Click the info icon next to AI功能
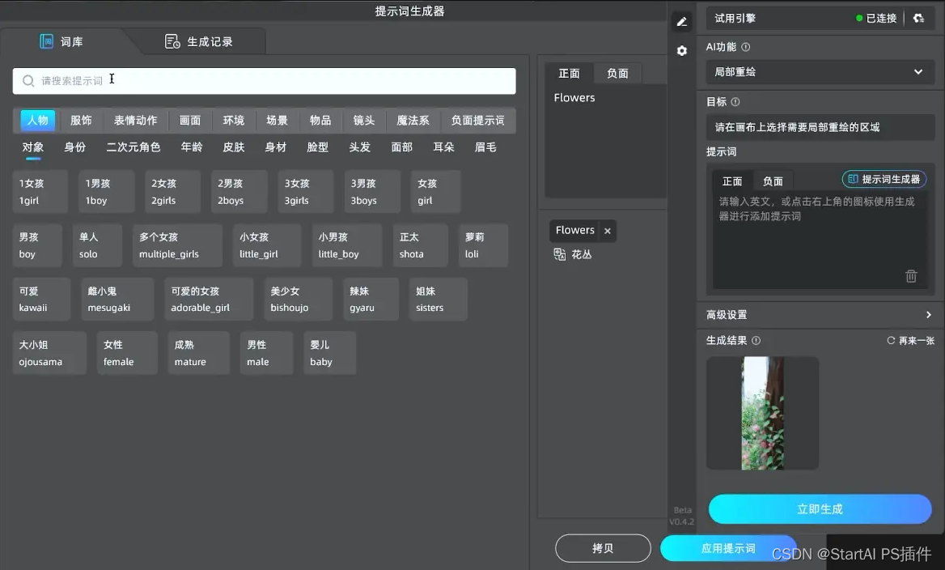Screen dimensions: 945x570 tap(745, 47)
